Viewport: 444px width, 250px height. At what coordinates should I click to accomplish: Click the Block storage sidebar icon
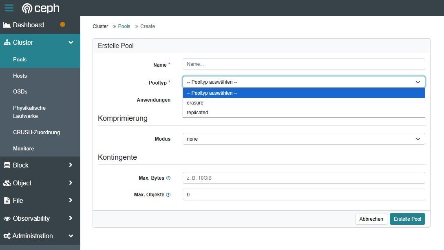pyautogui.click(x=7, y=165)
